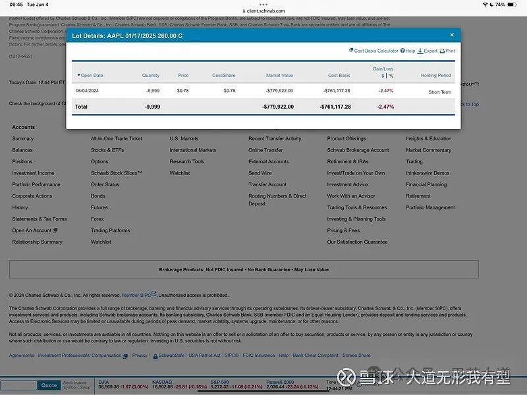Viewport: 527px width, 395px height.
Task: Open Send Wire link
Action: pyautogui.click(x=260, y=173)
